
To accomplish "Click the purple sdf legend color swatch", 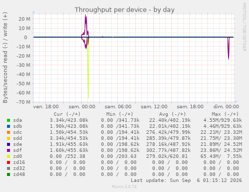I will coord(9,150).
